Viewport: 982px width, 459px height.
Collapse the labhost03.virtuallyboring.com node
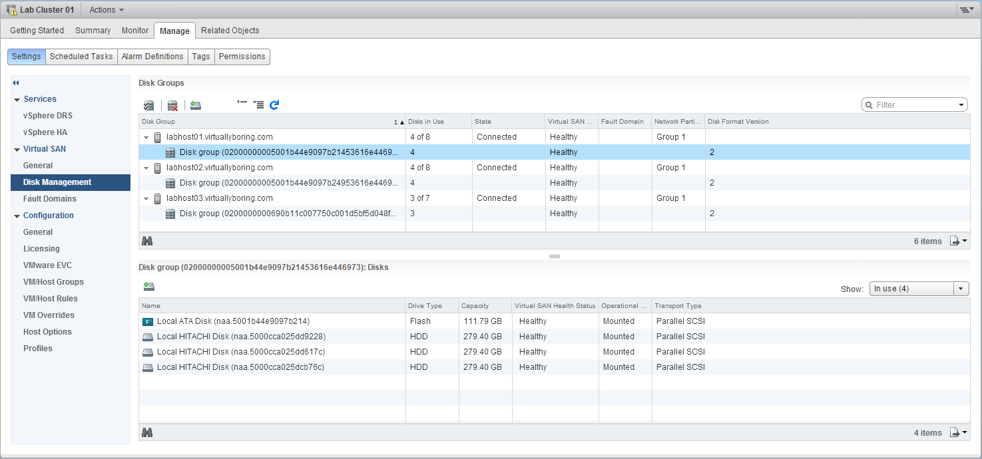[x=146, y=199]
